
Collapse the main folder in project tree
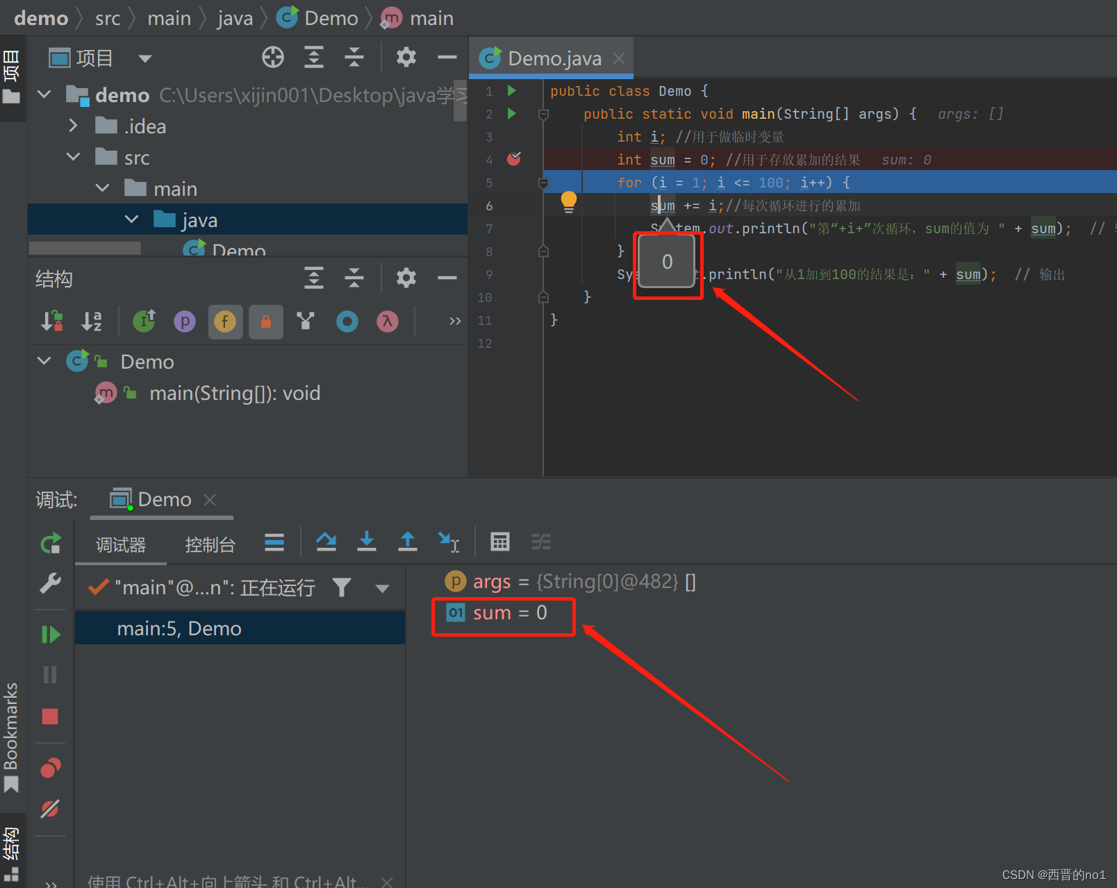pyautogui.click(x=103, y=188)
